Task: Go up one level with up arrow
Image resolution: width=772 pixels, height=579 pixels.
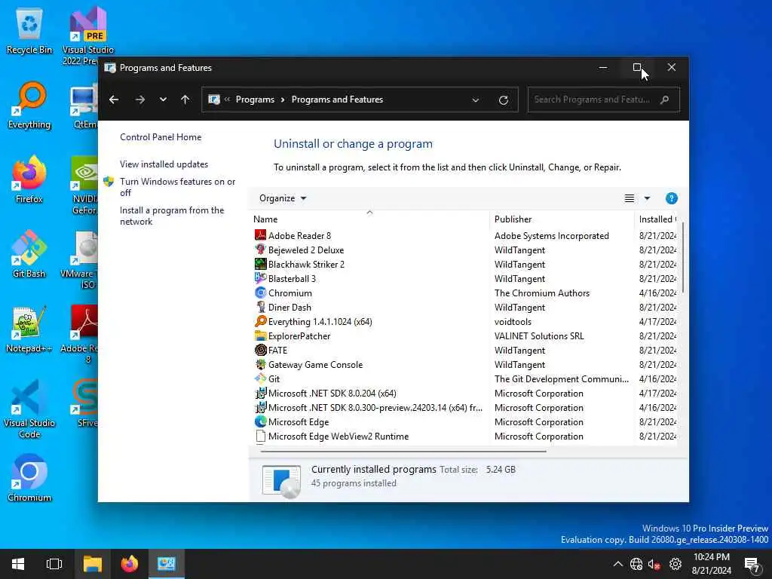Action: pos(185,100)
